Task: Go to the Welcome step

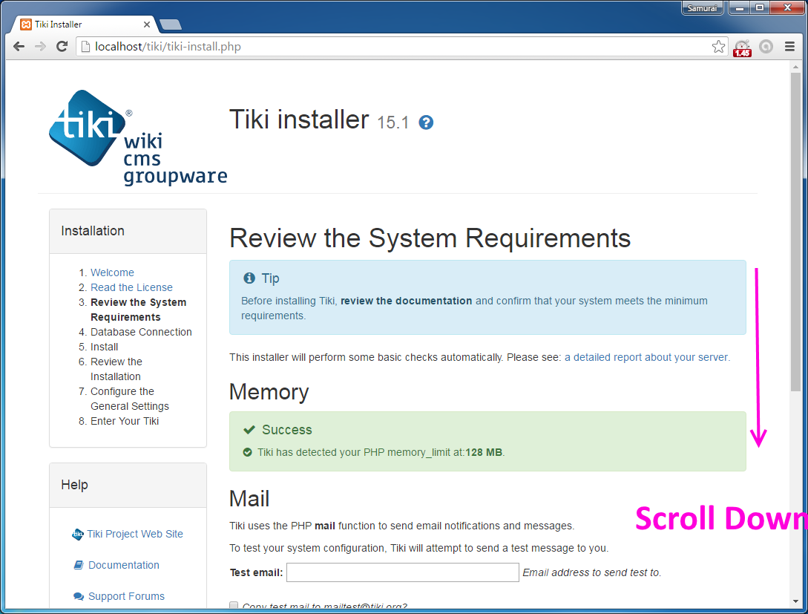Action: (x=112, y=272)
